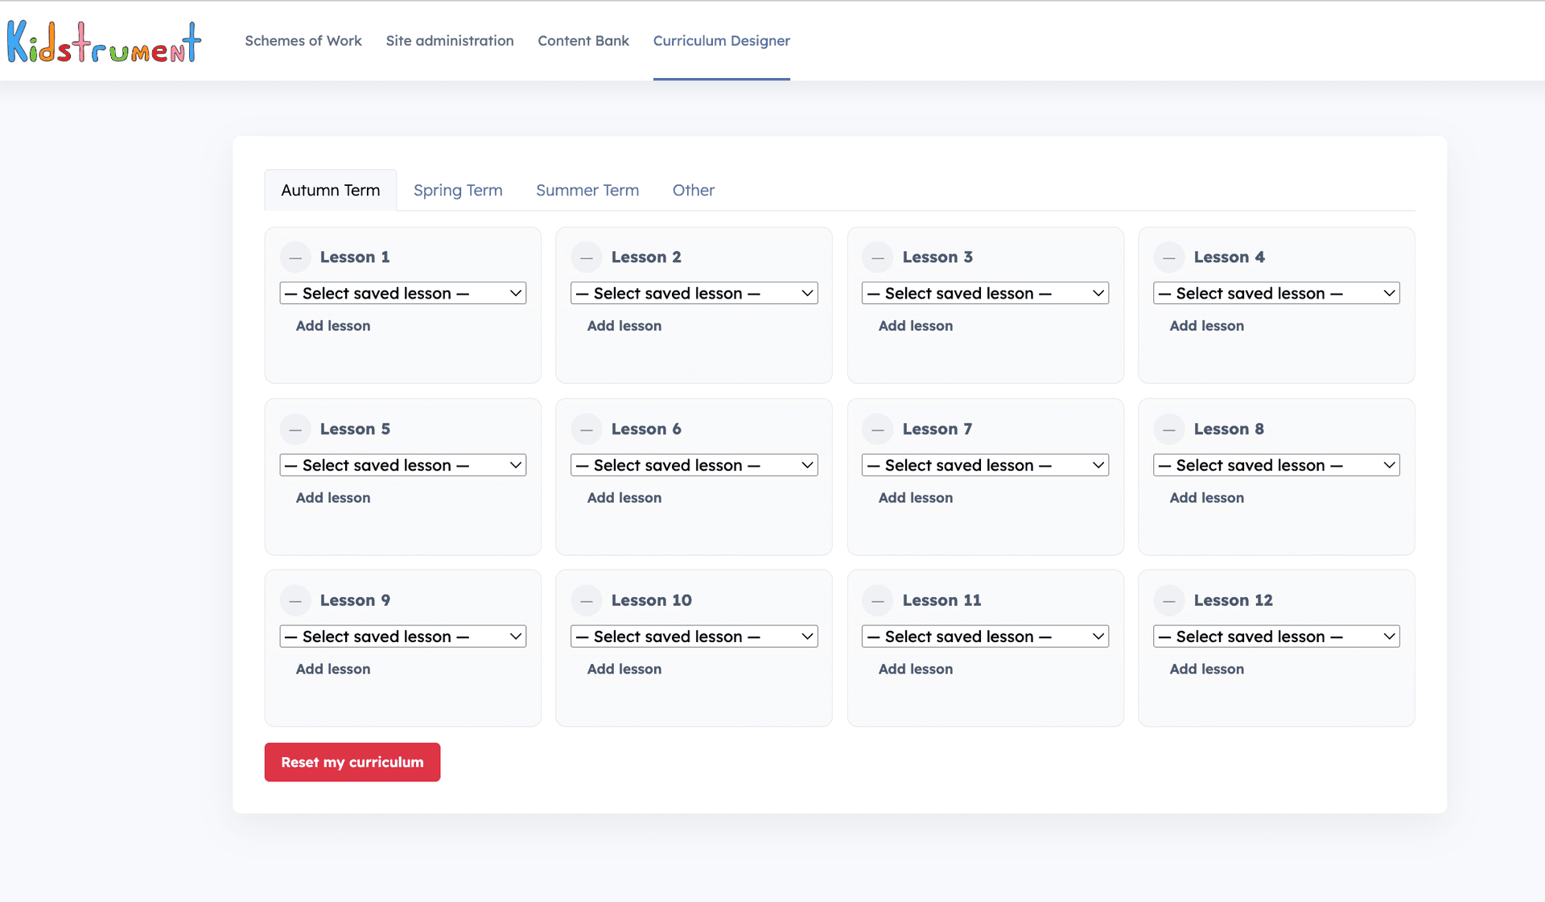Click the minus icon beside Lesson 3
The height and width of the screenshot is (902, 1545).
click(x=878, y=257)
